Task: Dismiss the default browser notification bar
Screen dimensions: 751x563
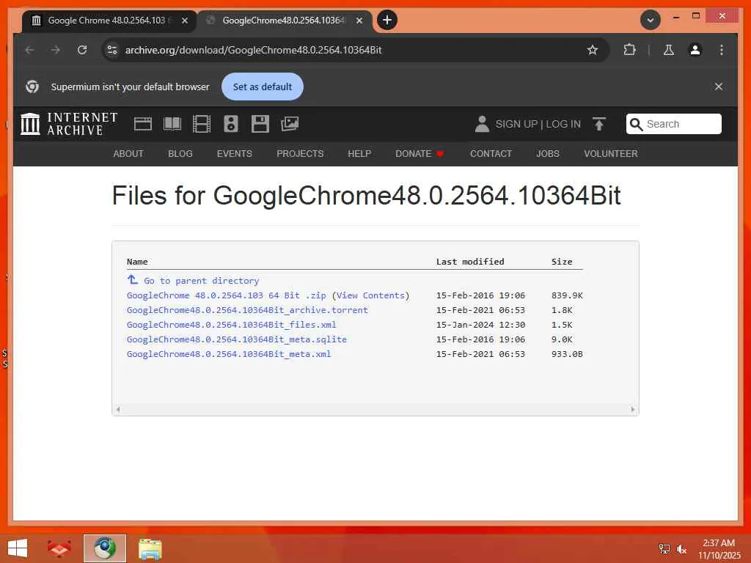Action: 719,87
